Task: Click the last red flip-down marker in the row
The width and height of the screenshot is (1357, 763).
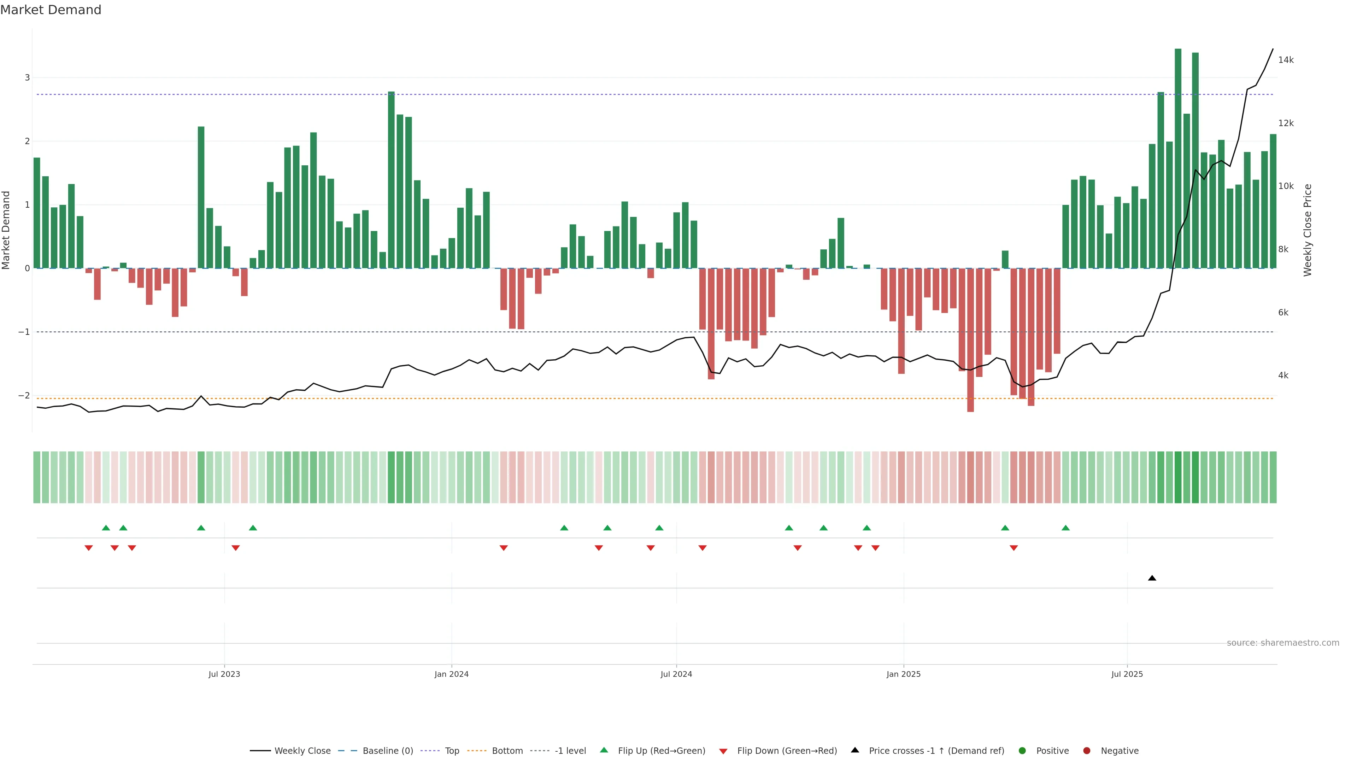Action: point(1014,548)
